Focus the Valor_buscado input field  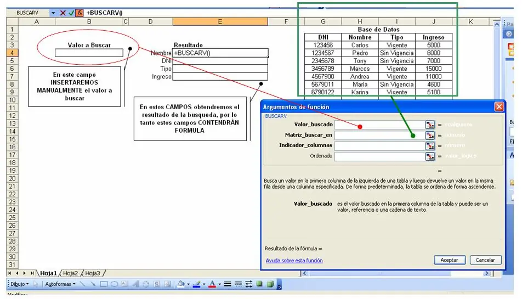(x=380, y=125)
